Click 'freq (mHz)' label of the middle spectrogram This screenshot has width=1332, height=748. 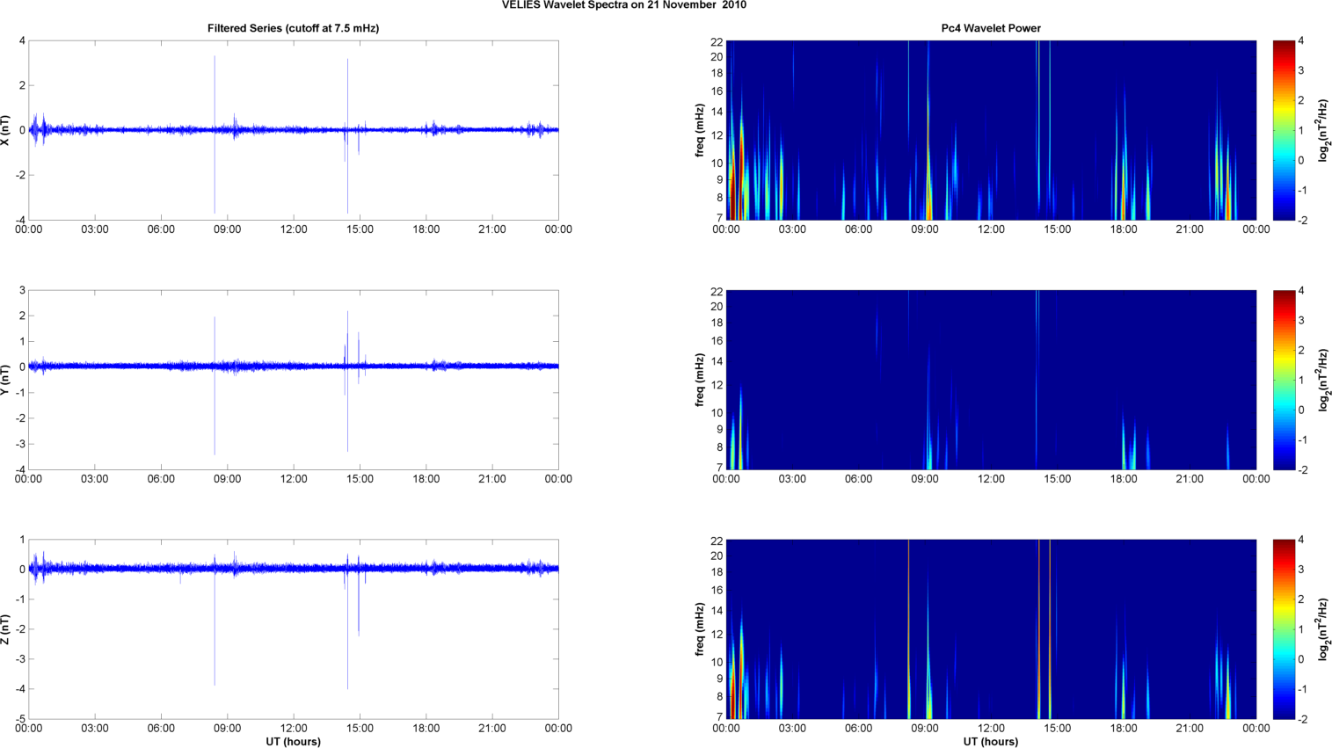click(700, 380)
